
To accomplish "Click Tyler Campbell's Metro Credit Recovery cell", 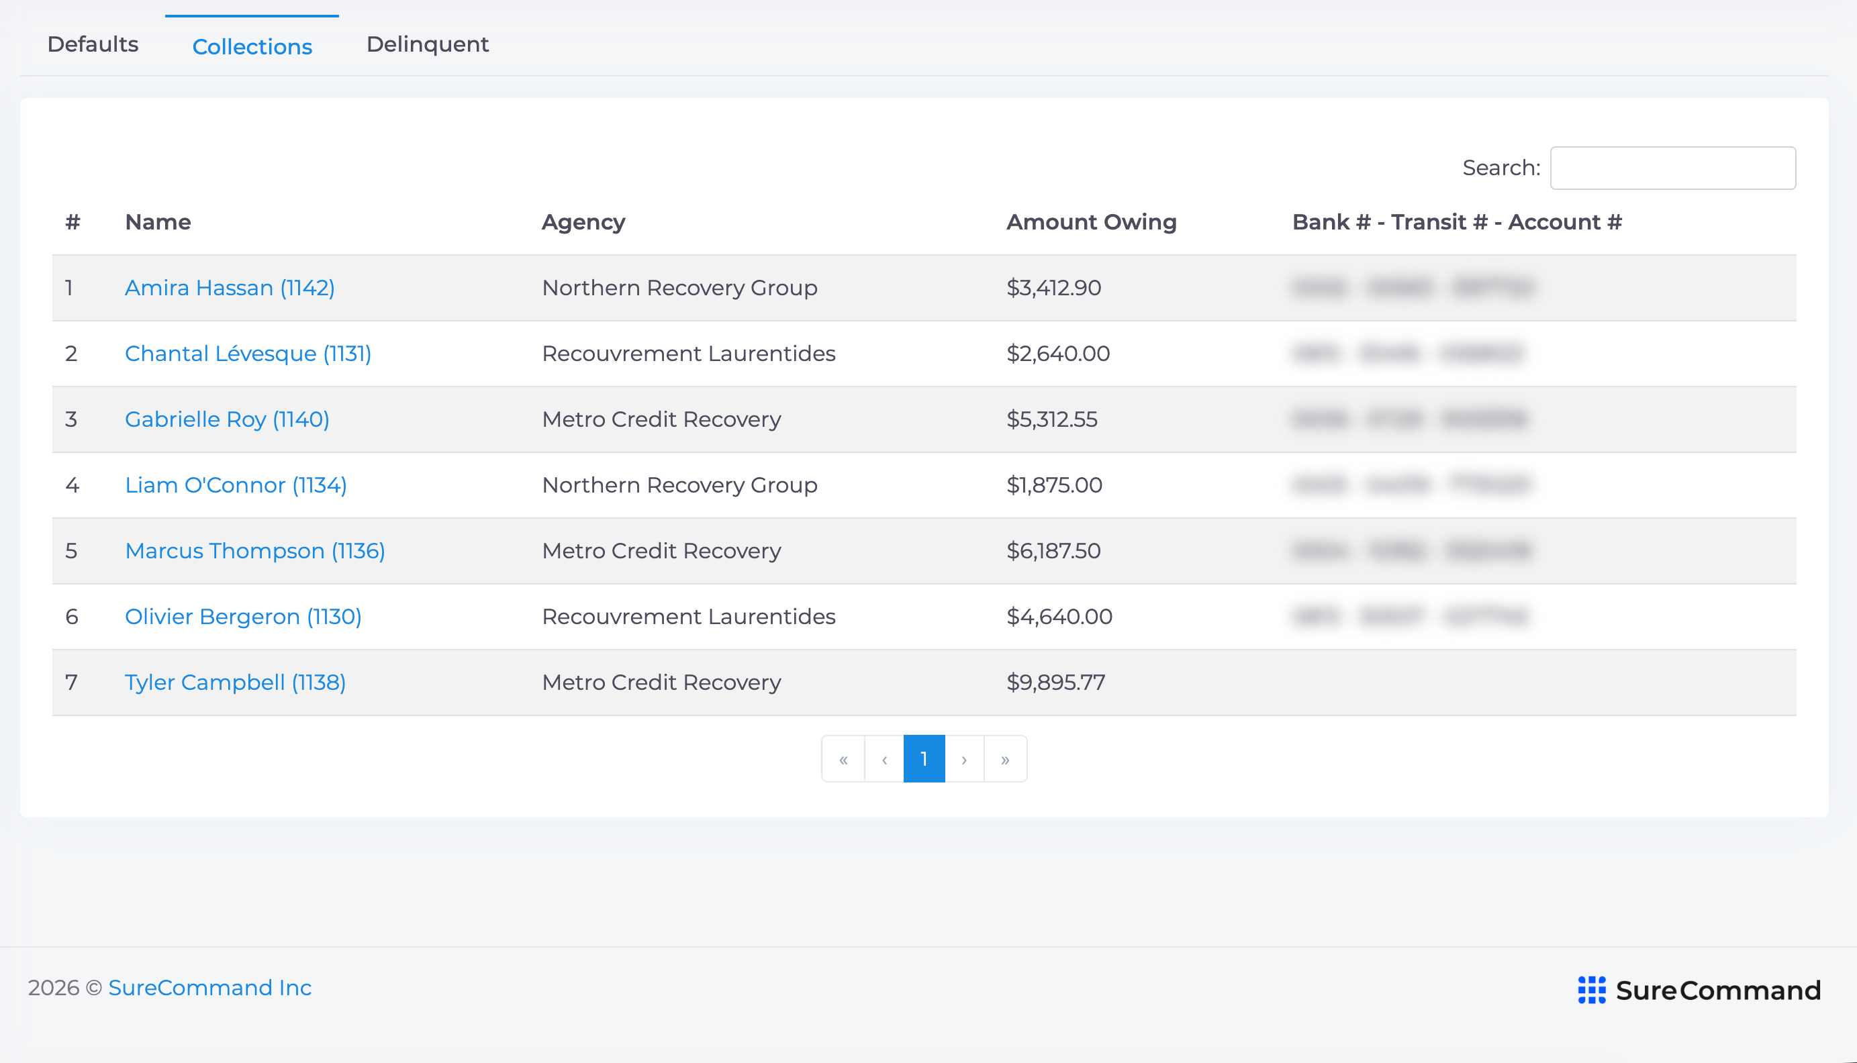I will [661, 682].
